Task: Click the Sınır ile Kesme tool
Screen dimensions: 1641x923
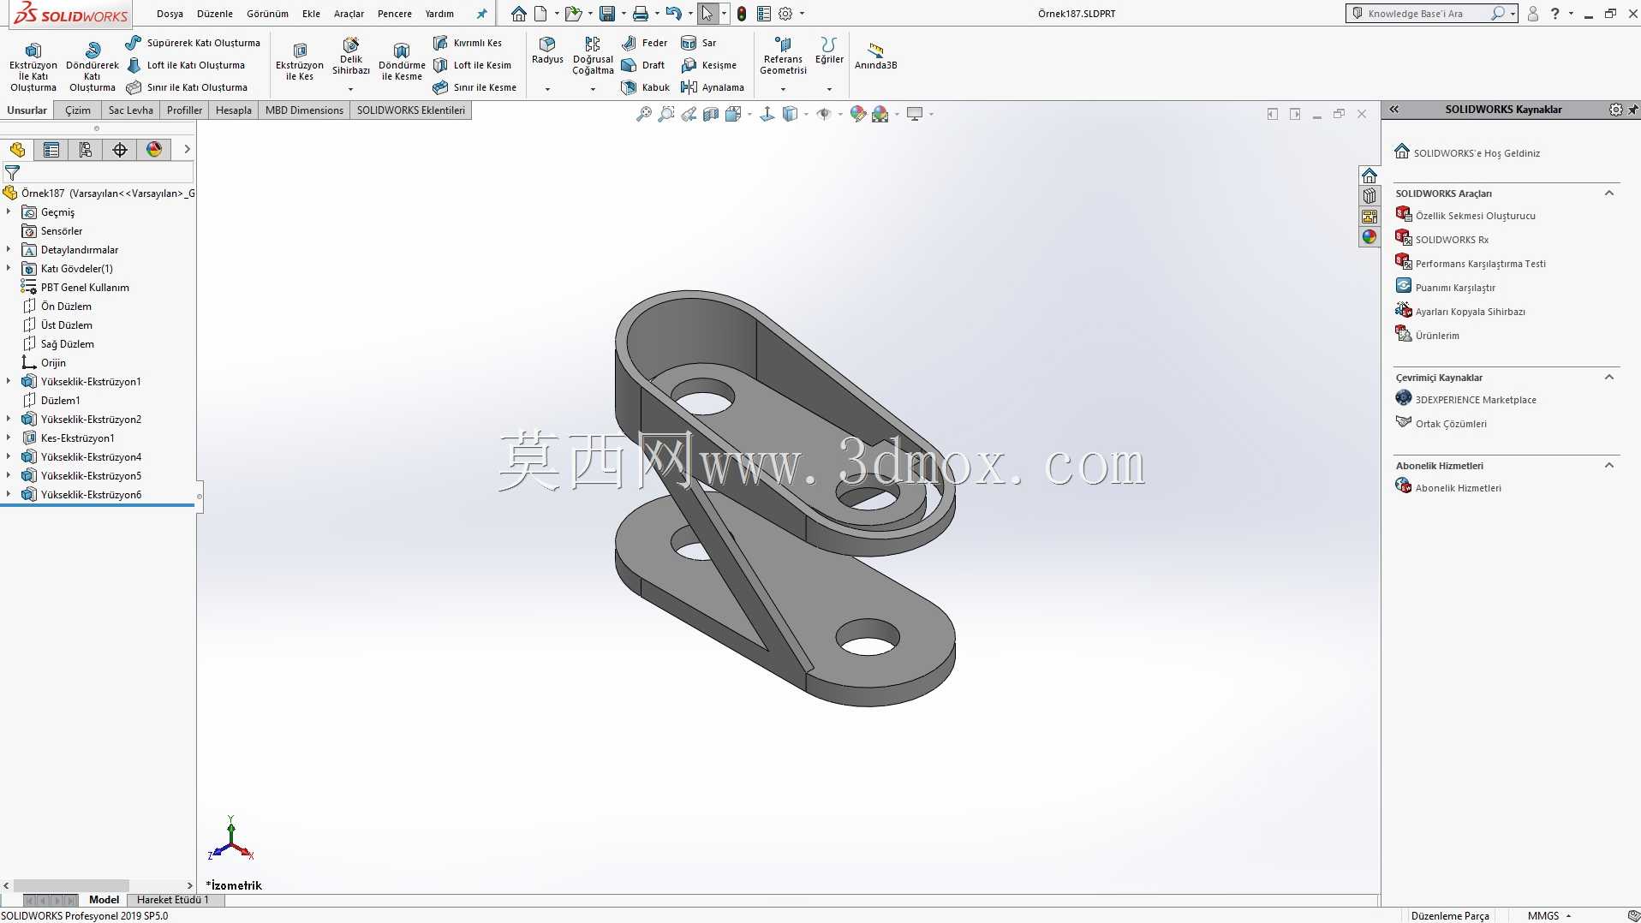Action: click(474, 87)
